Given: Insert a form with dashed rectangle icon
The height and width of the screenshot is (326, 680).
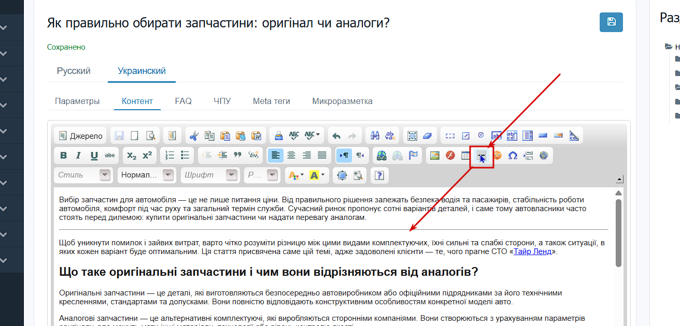Looking at the screenshot, I should [450, 136].
